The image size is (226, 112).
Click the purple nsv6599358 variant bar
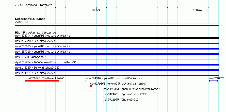pos(117,43)
